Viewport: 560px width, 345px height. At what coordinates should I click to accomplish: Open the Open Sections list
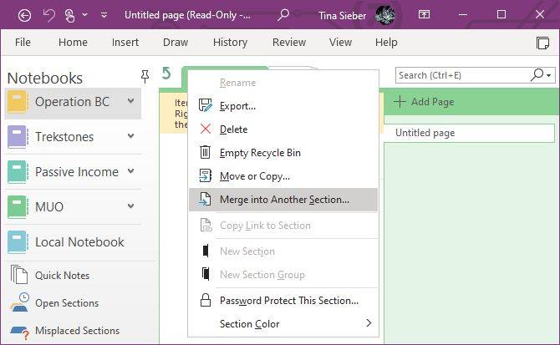click(x=67, y=303)
